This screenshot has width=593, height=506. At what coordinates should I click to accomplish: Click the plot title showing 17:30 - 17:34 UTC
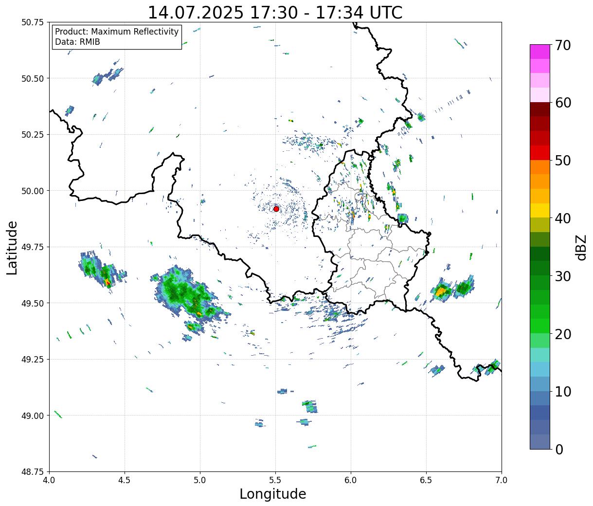point(275,12)
